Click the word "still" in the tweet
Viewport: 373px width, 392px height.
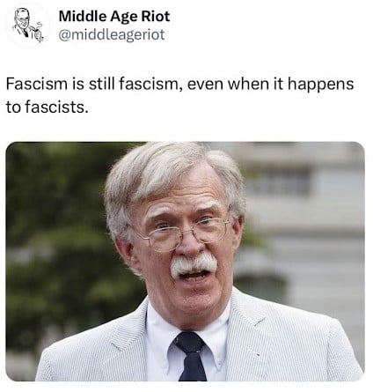point(103,84)
